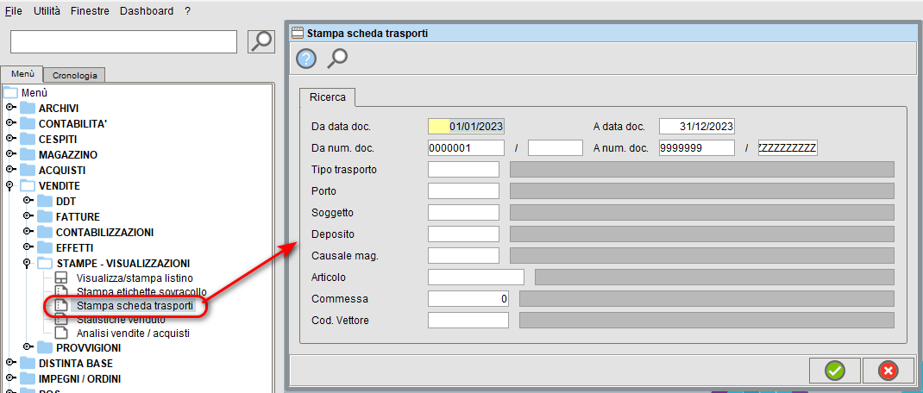Click the open VENDITE folder icon
Screen dimensions: 923x393
click(27, 186)
